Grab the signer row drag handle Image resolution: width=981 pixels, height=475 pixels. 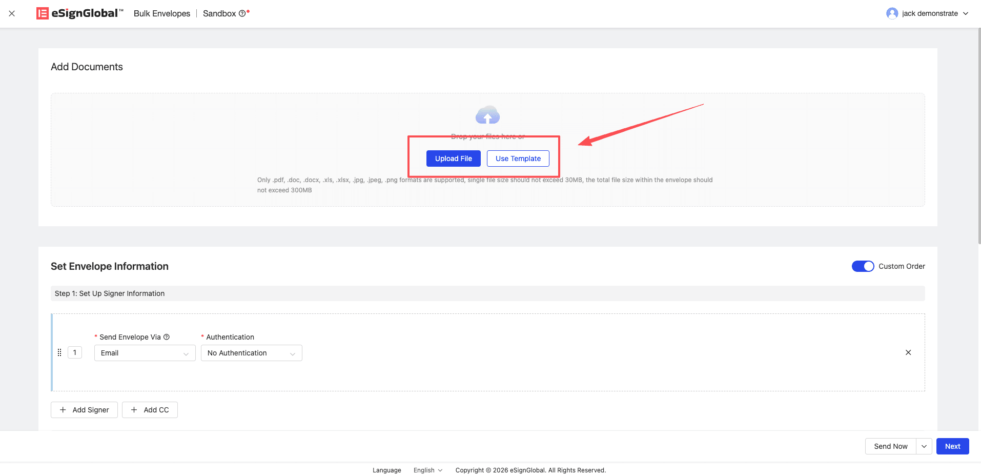[59, 352]
